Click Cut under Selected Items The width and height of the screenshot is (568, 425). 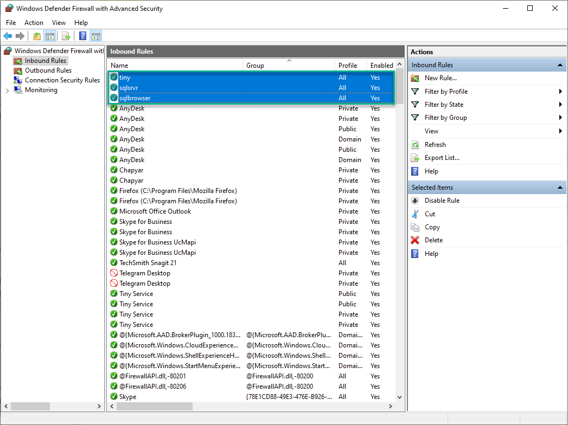coord(430,214)
